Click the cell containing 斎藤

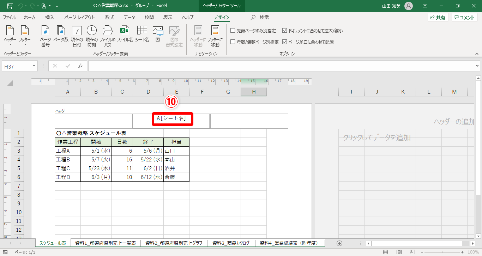(x=176, y=177)
